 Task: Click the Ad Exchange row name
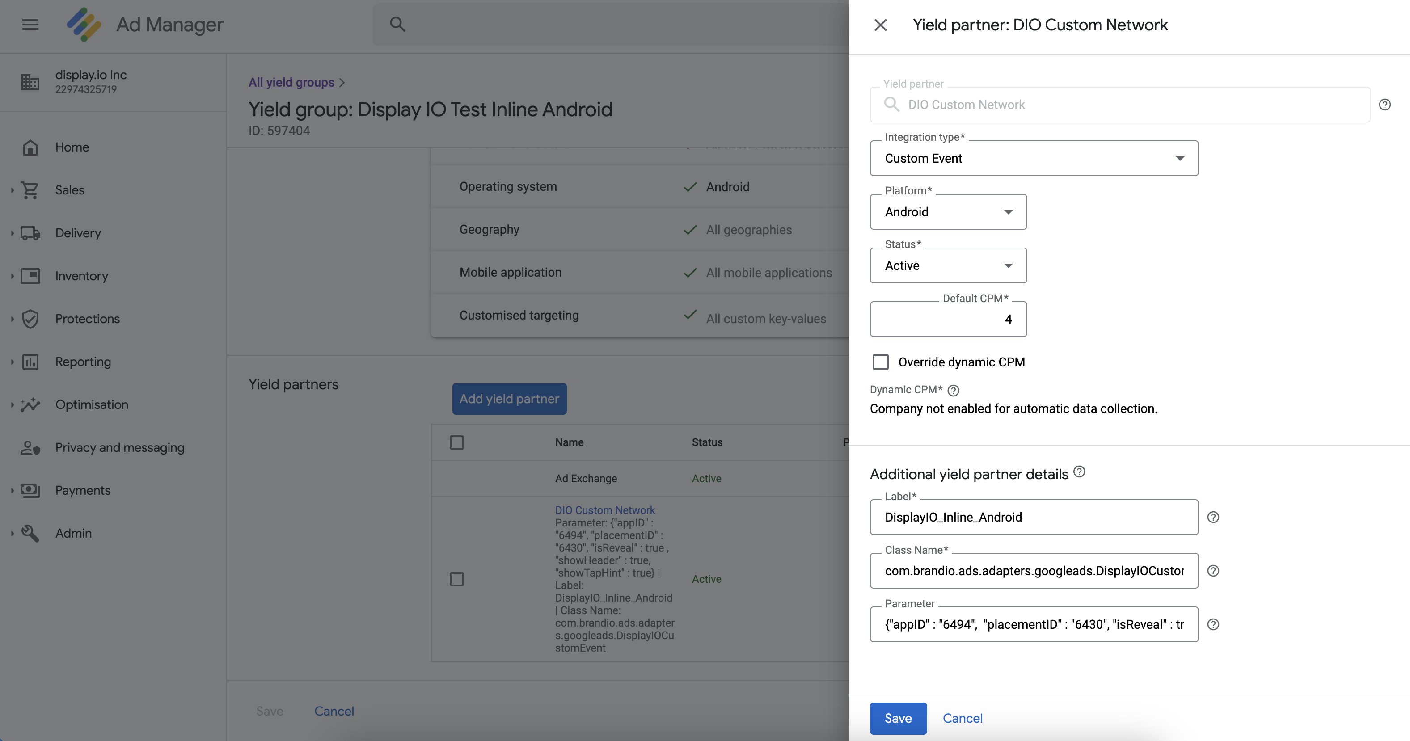[586, 478]
